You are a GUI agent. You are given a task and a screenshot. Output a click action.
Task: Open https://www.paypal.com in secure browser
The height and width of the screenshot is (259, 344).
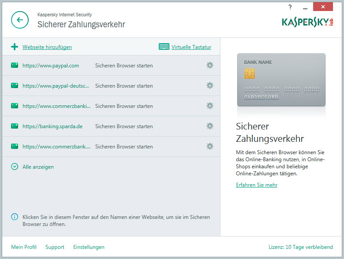point(51,66)
